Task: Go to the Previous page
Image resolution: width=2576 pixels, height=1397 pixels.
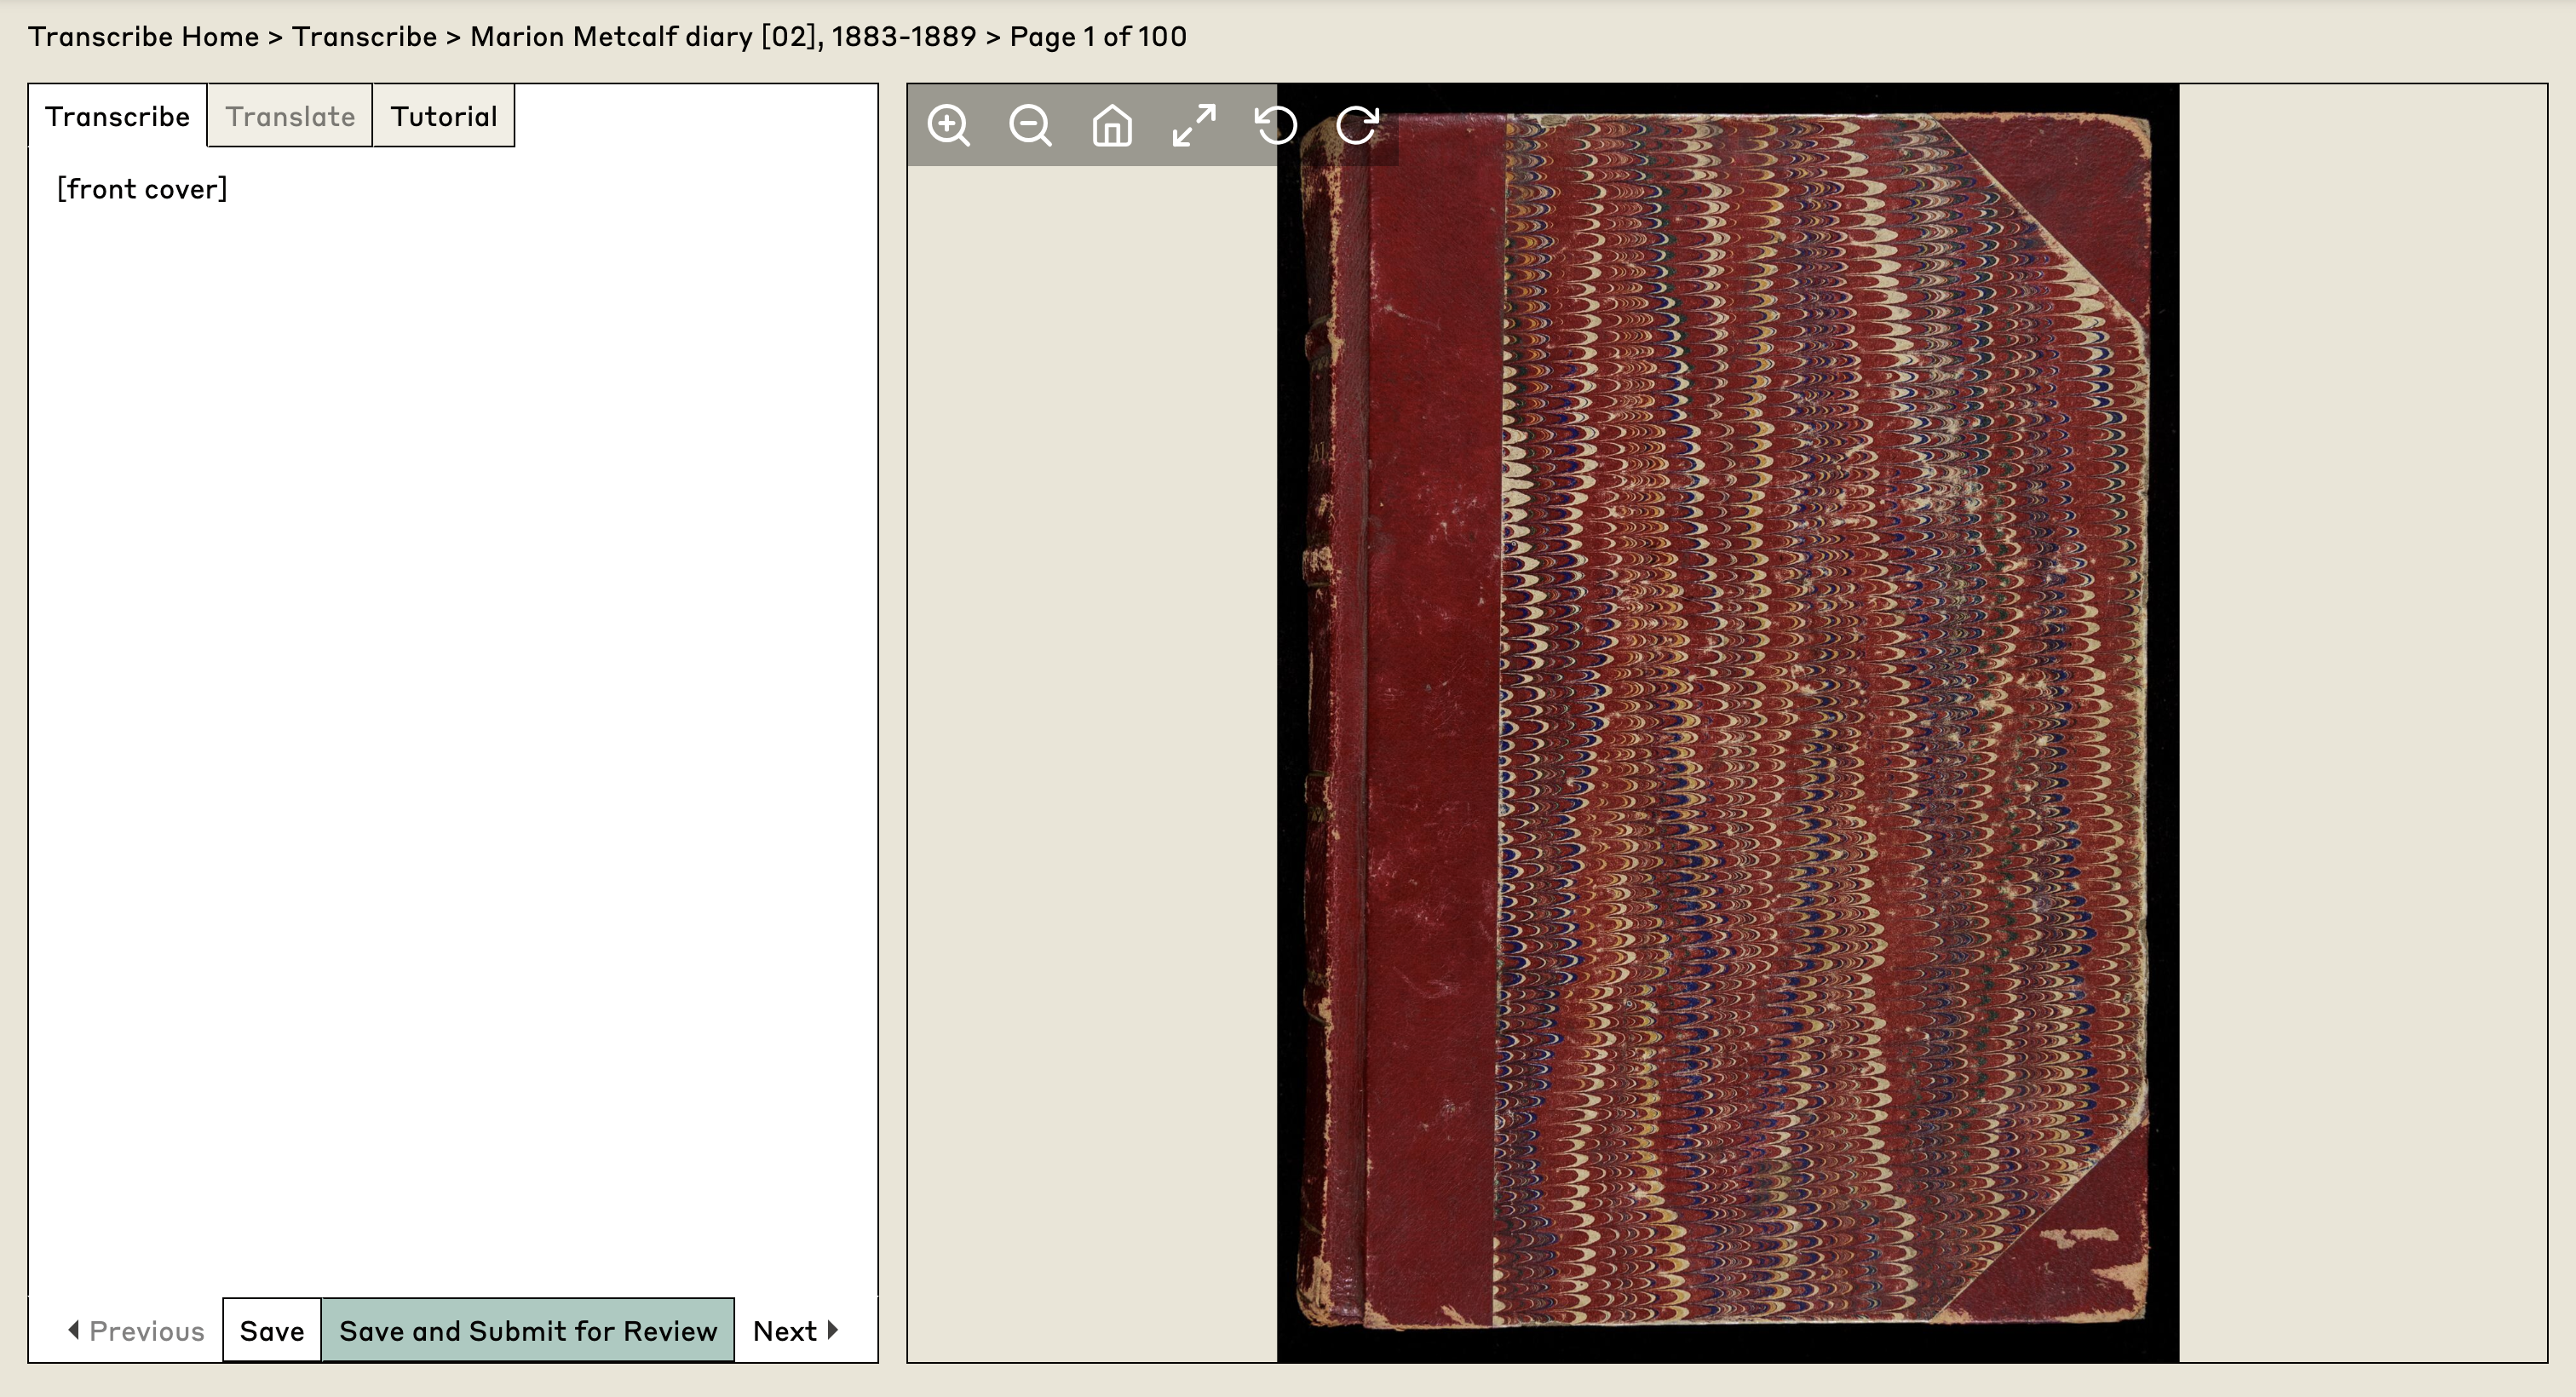Action: (x=136, y=1331)
